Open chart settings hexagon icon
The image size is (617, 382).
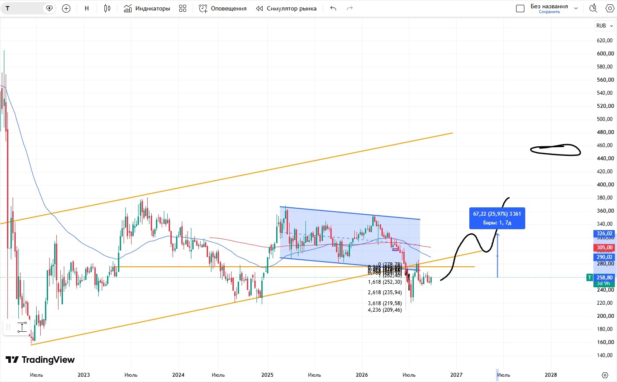pyautogui.click(x=610, y=8)
